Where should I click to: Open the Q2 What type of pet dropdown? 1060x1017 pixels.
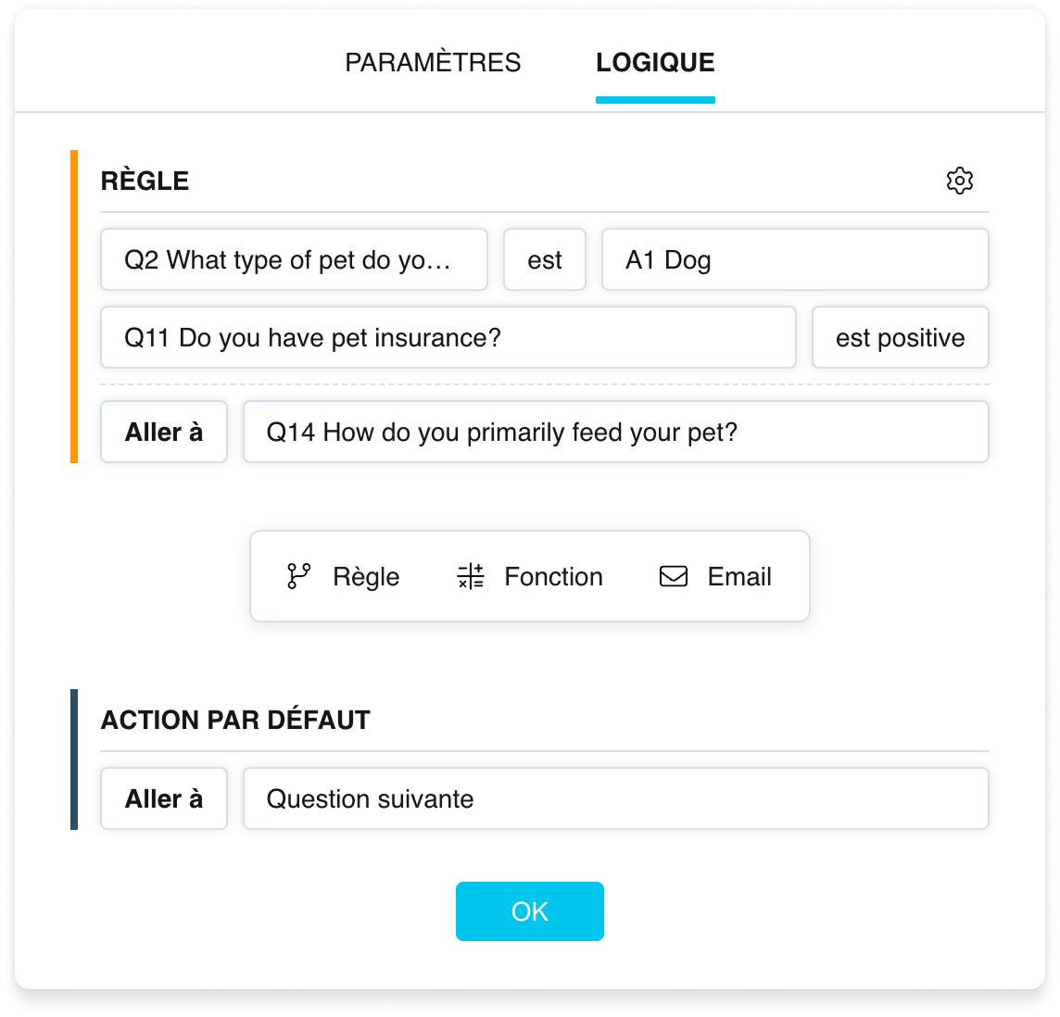(294, 259)
